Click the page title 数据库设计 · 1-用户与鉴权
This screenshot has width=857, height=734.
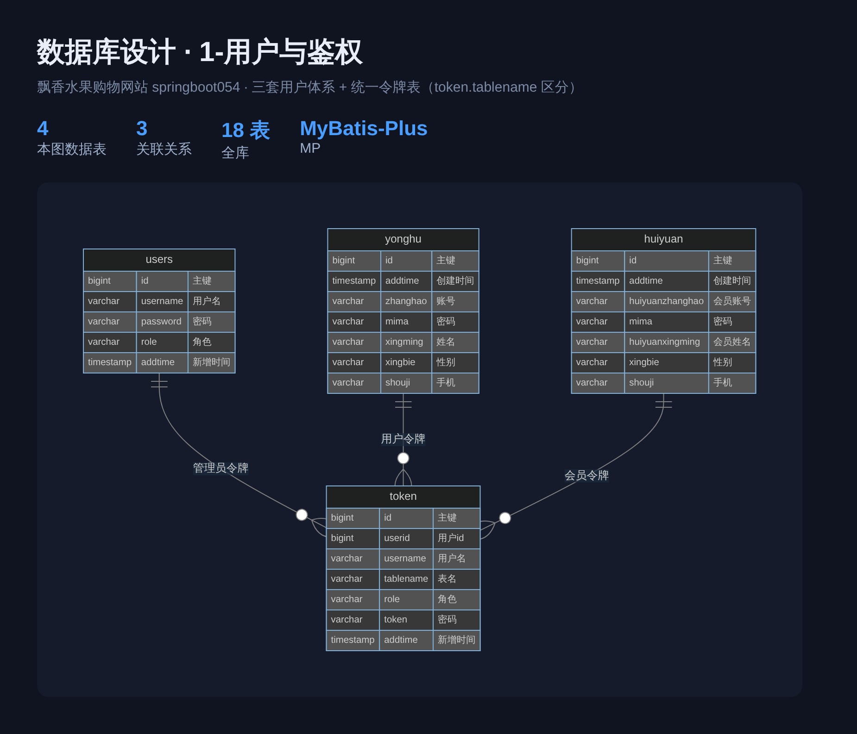(x=200, y=52)
